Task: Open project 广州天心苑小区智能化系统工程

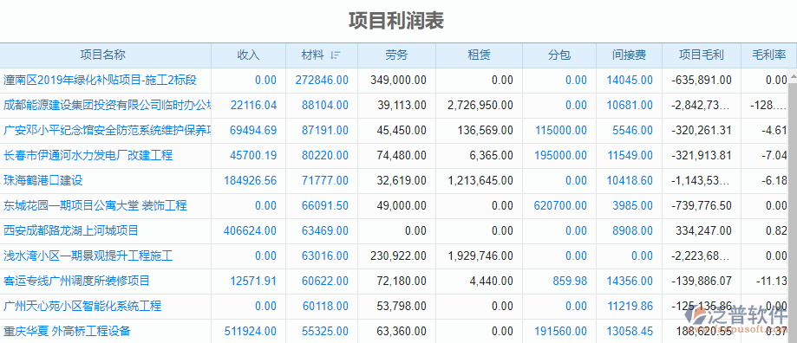Action: (82, 306)
